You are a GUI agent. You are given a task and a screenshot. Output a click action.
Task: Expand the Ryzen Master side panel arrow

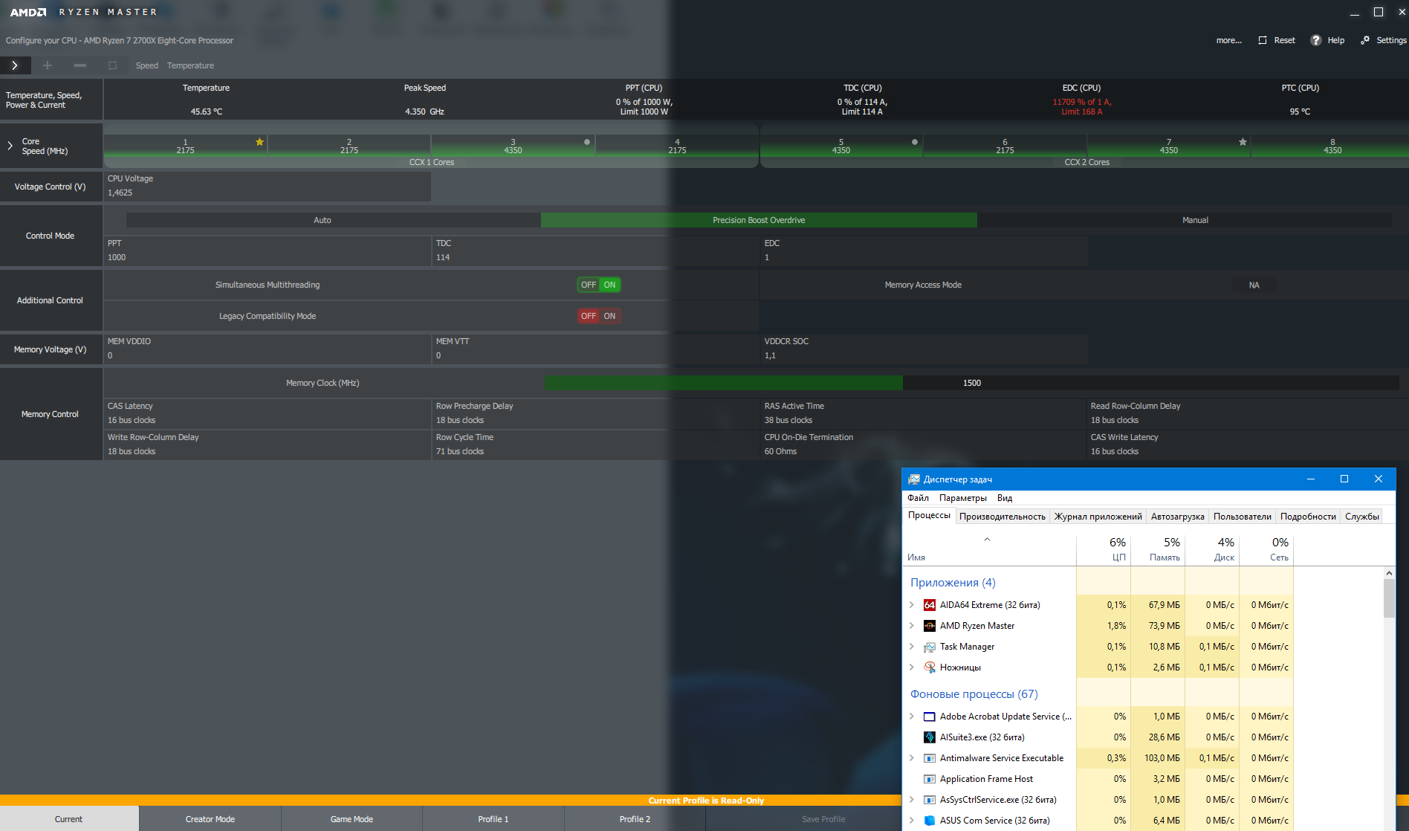(15, 65)
